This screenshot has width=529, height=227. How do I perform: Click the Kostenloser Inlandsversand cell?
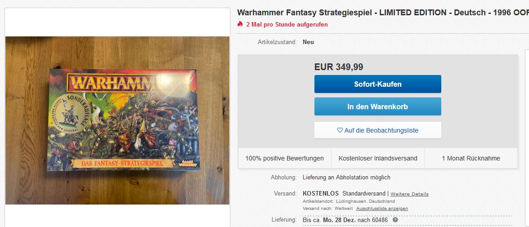[378, 158]
